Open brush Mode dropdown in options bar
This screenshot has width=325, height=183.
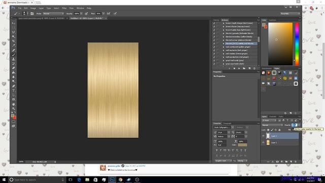coord(53,14)
